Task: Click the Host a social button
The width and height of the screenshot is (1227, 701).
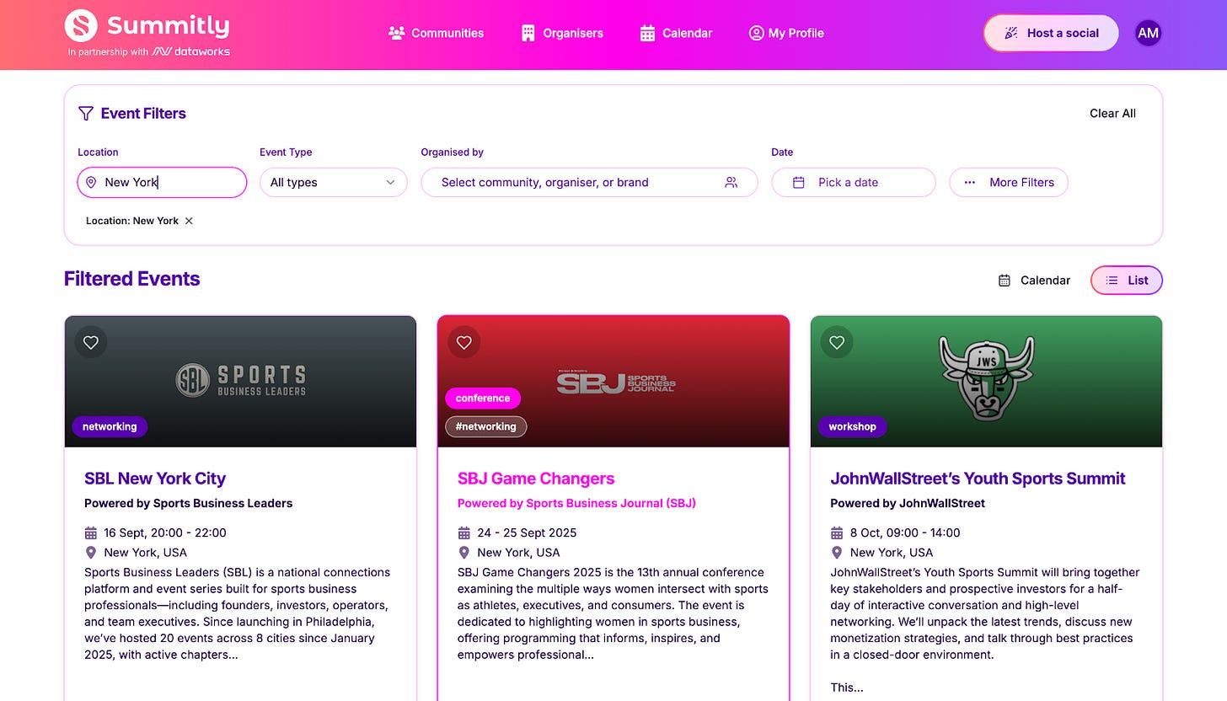Action: pos(1051,33)
